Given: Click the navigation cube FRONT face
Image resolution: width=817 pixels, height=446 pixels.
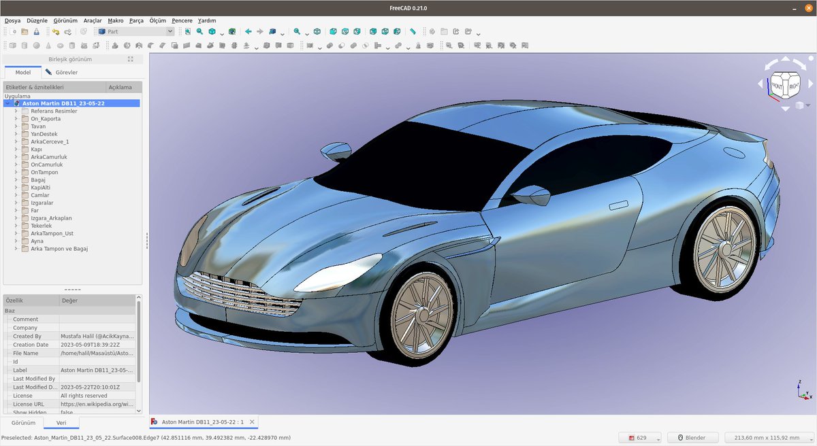Looking at the screenshot, I should click(x=778, y=86).
